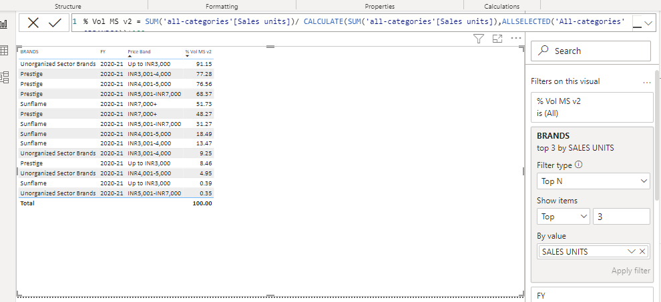Image resolution: width=661 pixels, height=302 pixels.
Task: Click the Focus mode icon
Action: pos(497,39)
